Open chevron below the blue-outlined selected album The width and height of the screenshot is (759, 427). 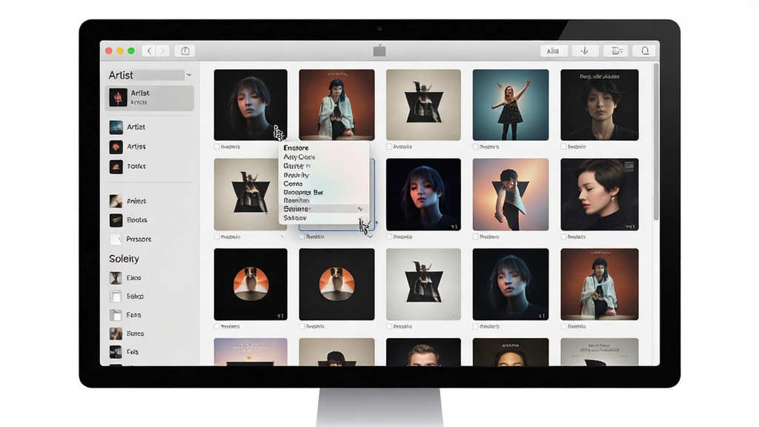coord(370,236)
